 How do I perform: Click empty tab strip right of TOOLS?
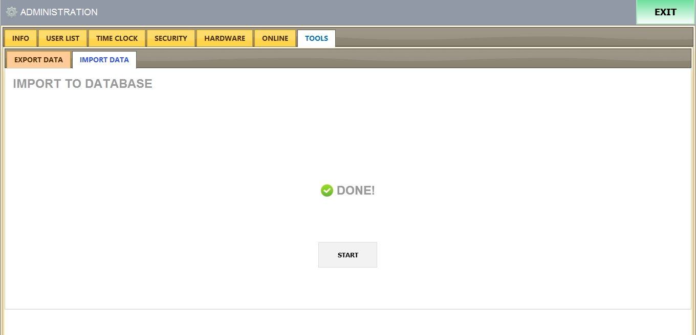512,37
